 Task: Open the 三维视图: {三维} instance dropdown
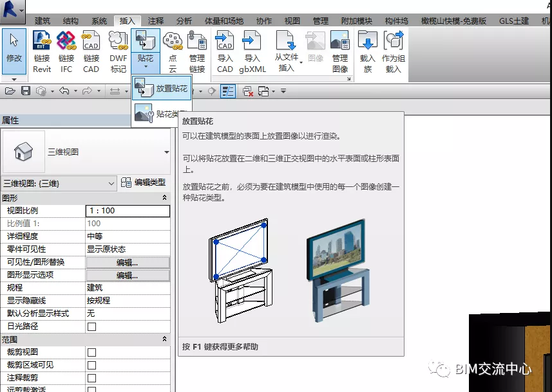tap(111, 183)
